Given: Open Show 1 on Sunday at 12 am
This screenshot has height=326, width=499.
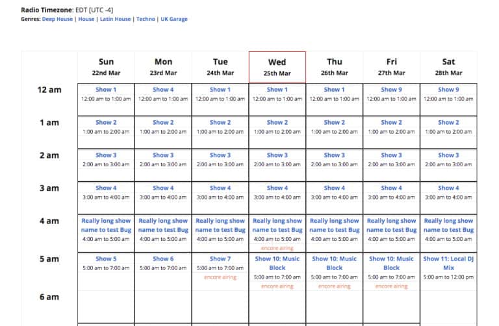Looking at the screenshot, I should click(x=106, y=90).
